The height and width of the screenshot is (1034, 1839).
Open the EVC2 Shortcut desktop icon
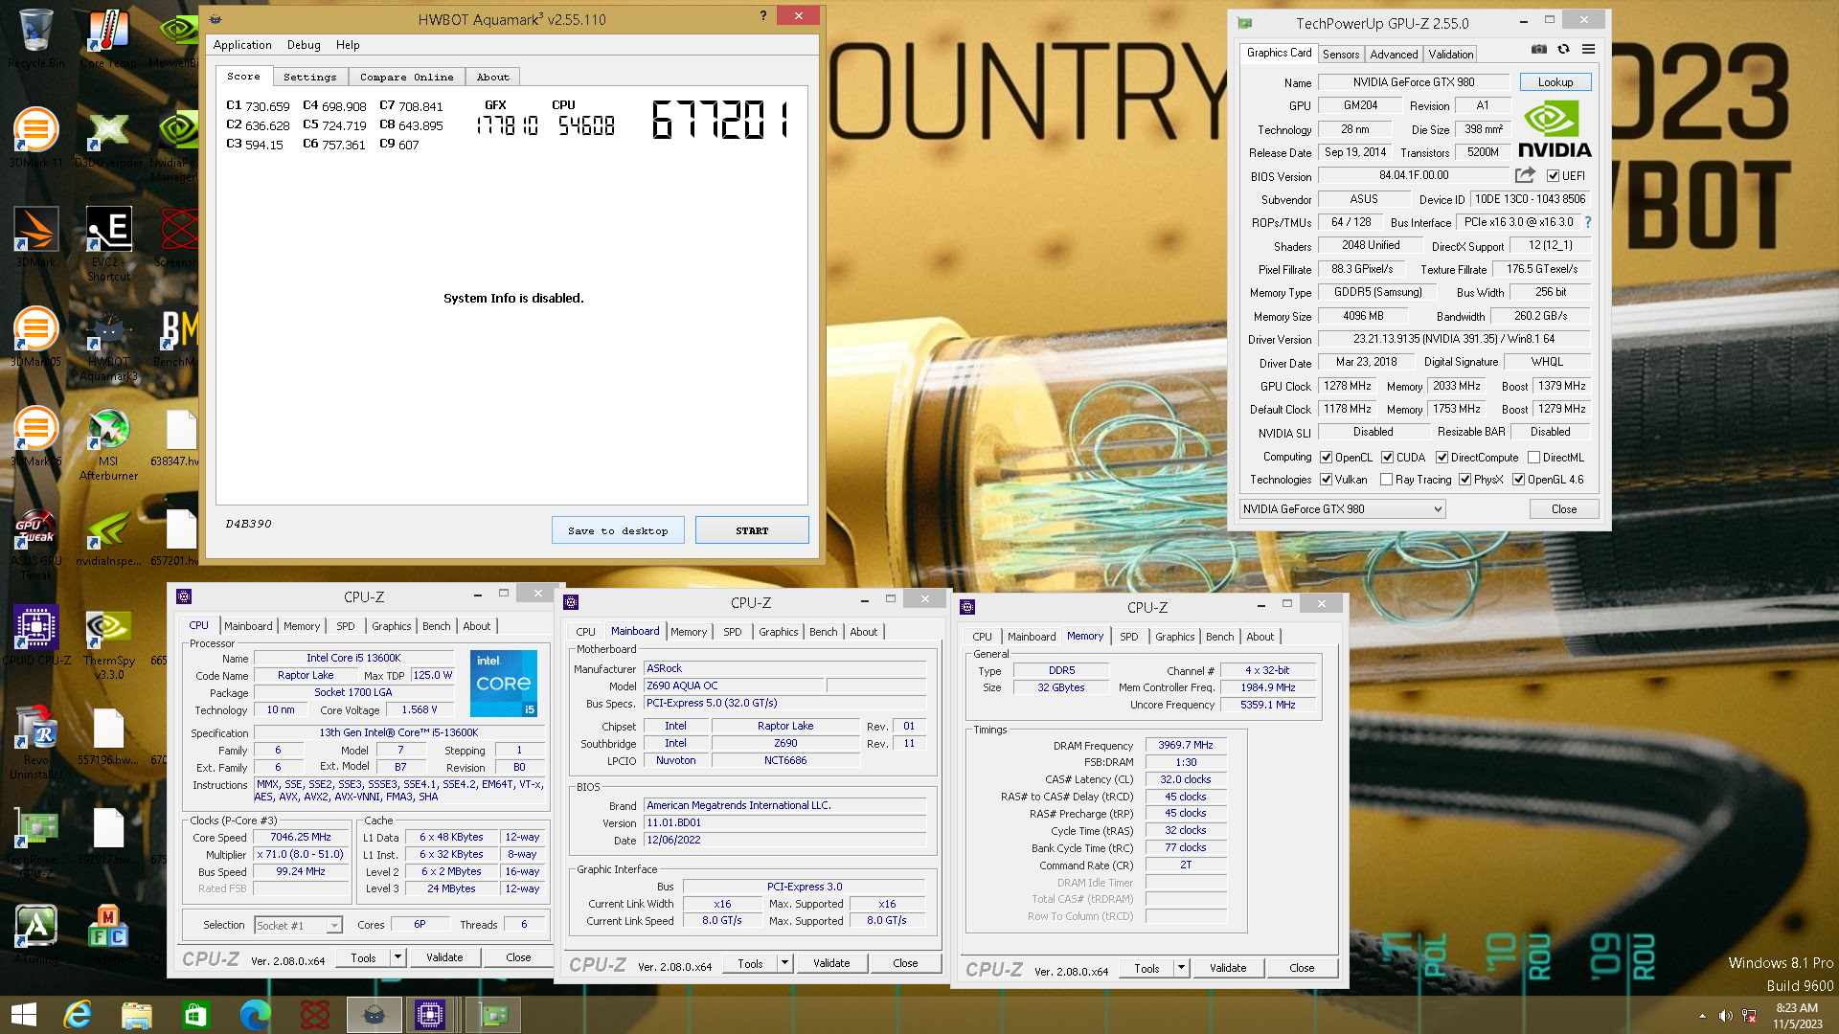[108, 244]
